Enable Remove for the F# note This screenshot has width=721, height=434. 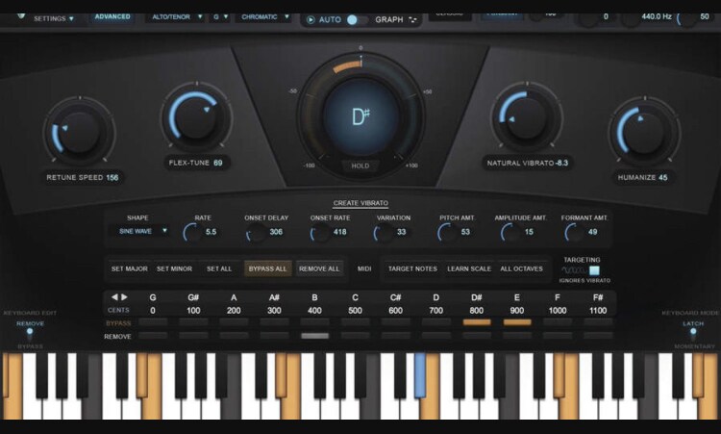click(x=598, y=336)
